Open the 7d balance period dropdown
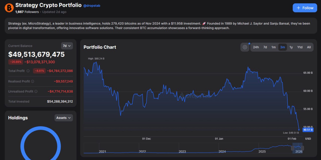This screenshot has height=160, width=321. (67, 46)
